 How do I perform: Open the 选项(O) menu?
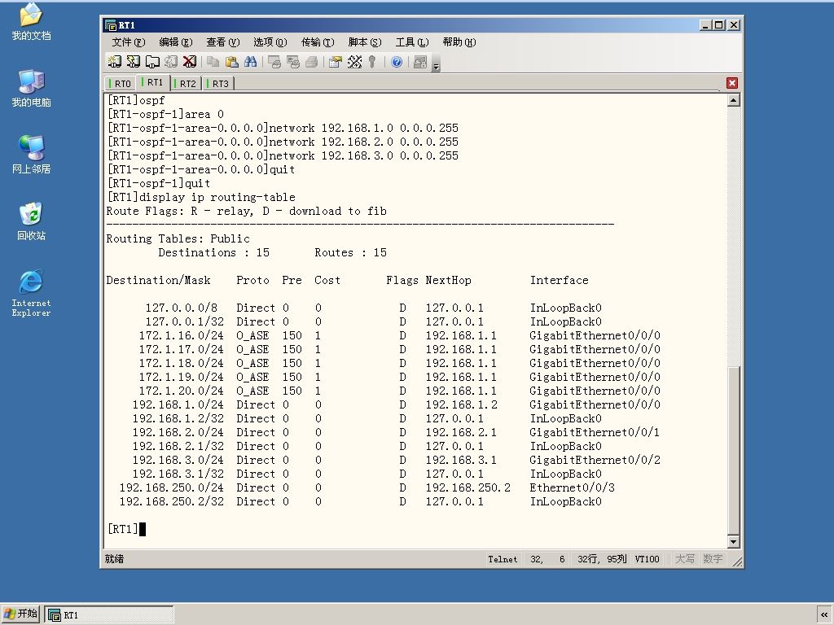[270, 42]
